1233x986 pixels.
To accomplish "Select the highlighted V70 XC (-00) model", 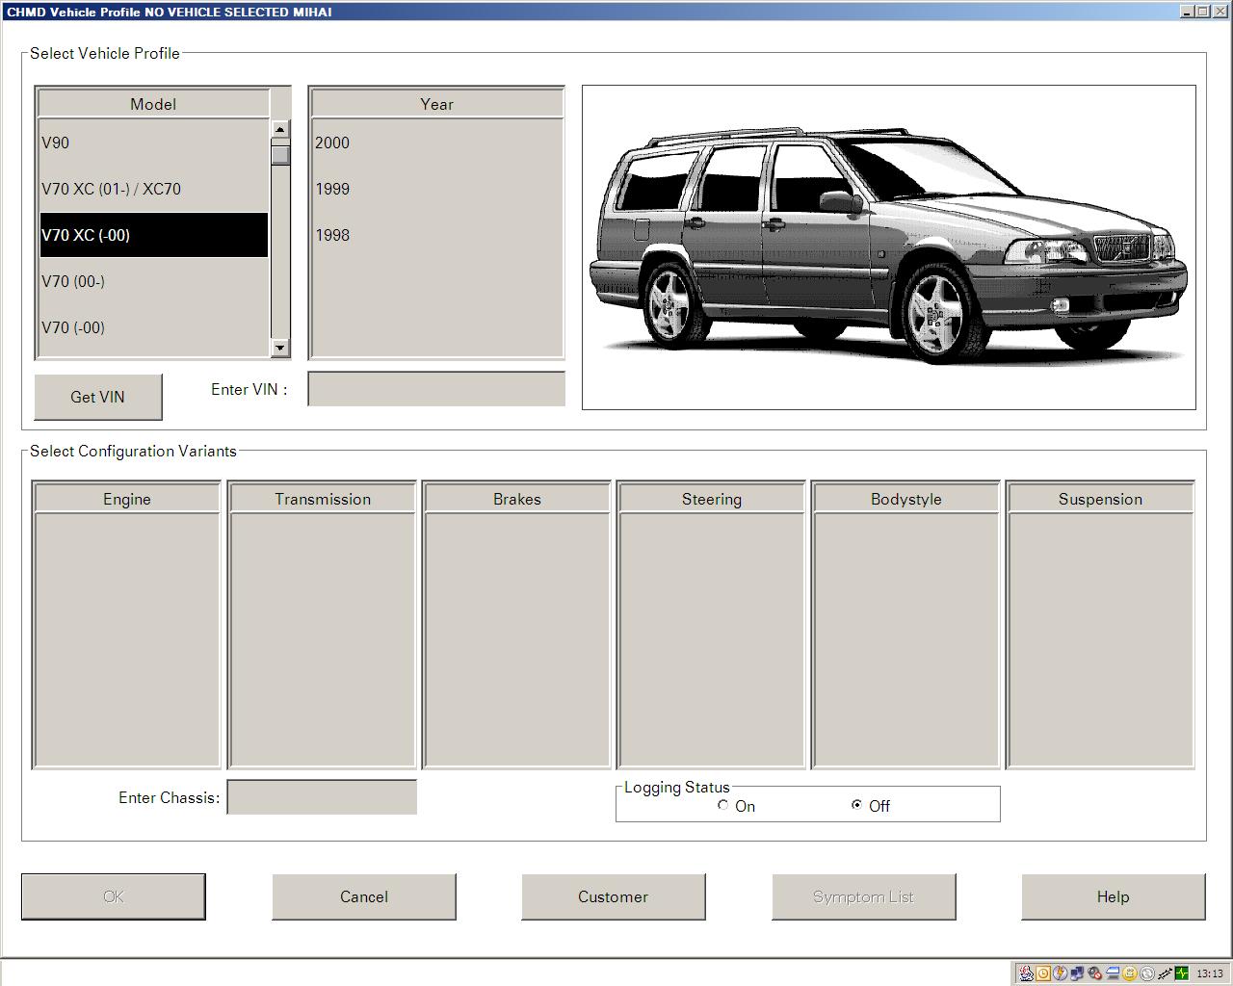I will [153, 235].
